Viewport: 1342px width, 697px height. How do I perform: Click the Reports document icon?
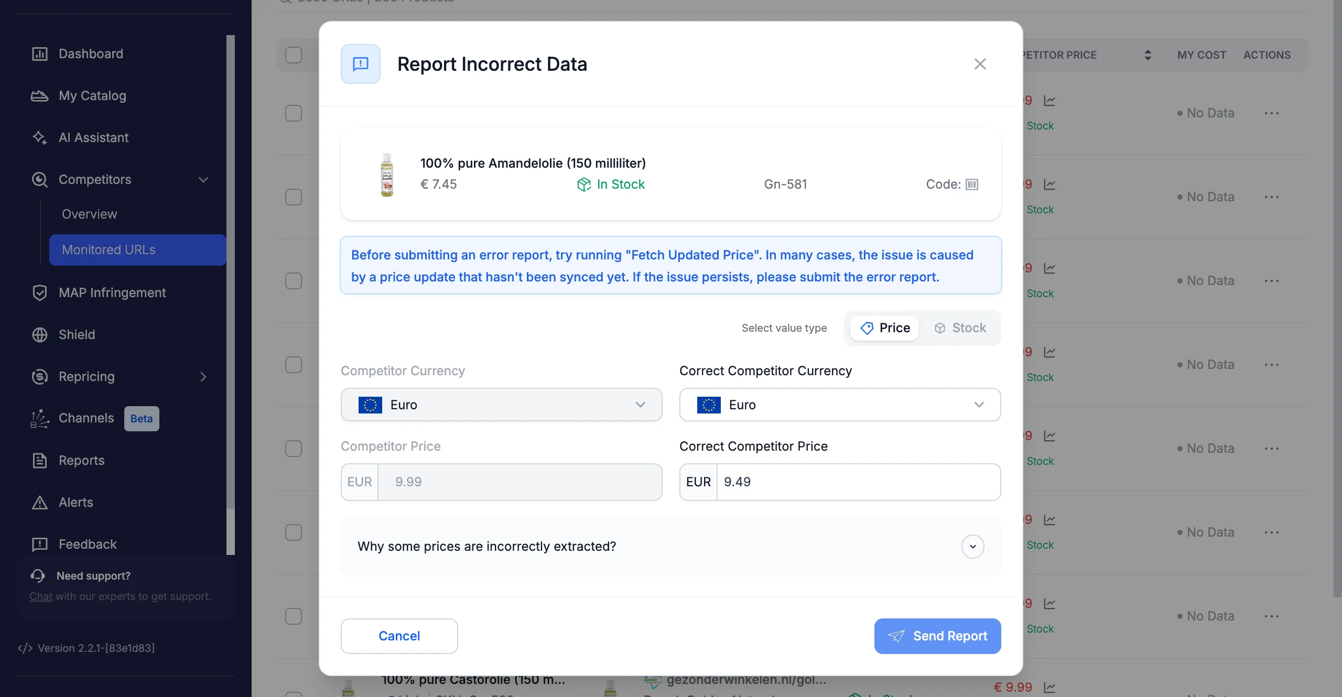point(40,460)
